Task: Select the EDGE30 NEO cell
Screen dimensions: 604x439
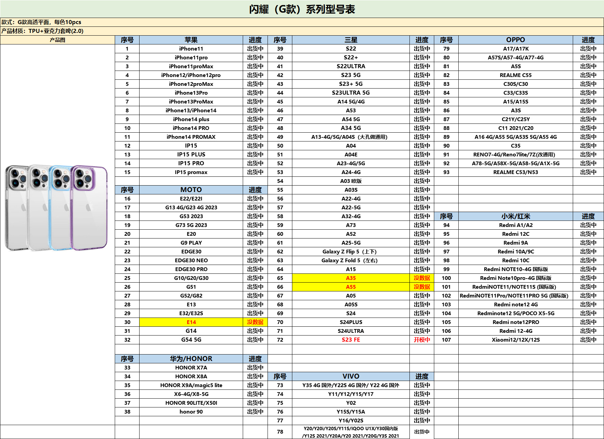Action: click(x=191, y=261)
